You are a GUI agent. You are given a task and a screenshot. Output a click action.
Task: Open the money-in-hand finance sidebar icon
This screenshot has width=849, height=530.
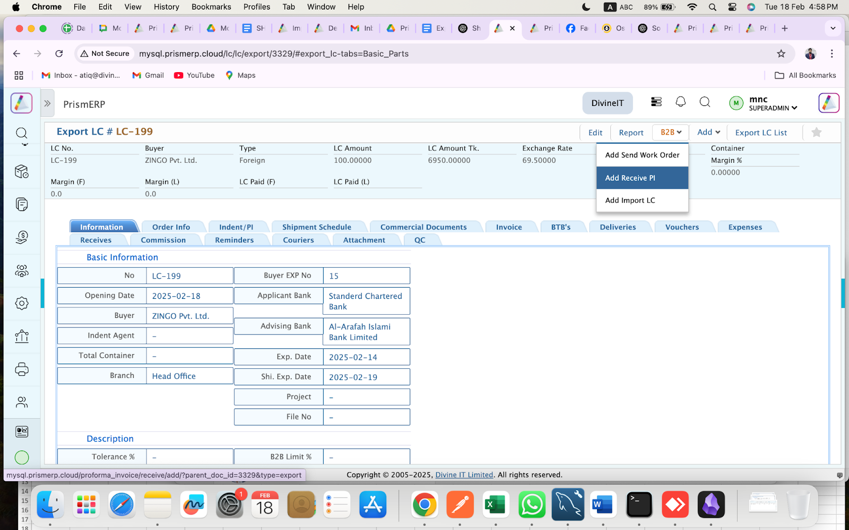tap(22, 237)
